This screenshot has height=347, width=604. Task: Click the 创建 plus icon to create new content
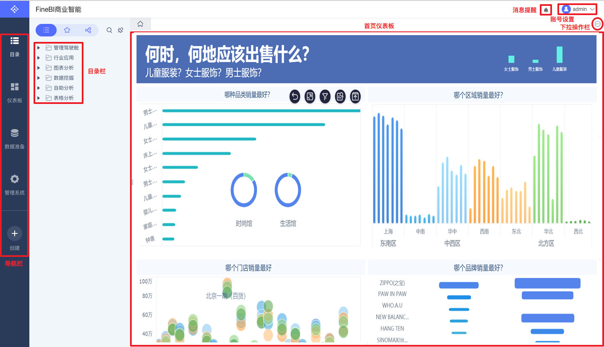(15, 233)
